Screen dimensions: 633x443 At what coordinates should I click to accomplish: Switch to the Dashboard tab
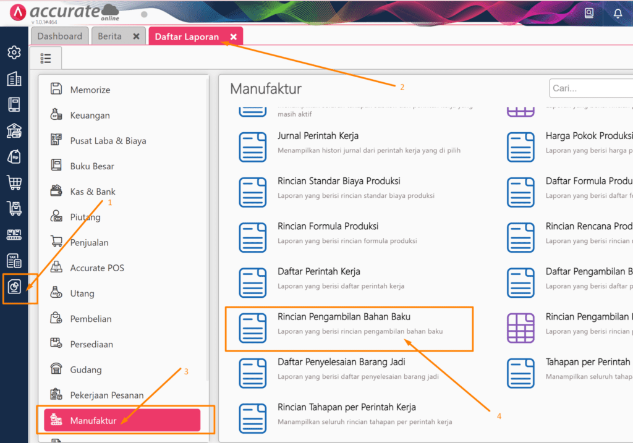click(x=59, y=36)
